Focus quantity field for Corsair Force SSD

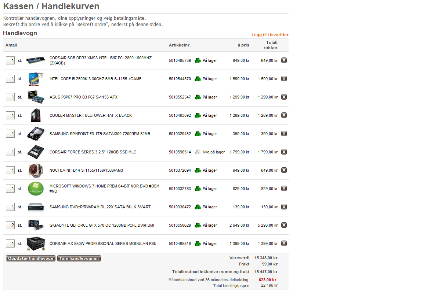click(10, 152)
